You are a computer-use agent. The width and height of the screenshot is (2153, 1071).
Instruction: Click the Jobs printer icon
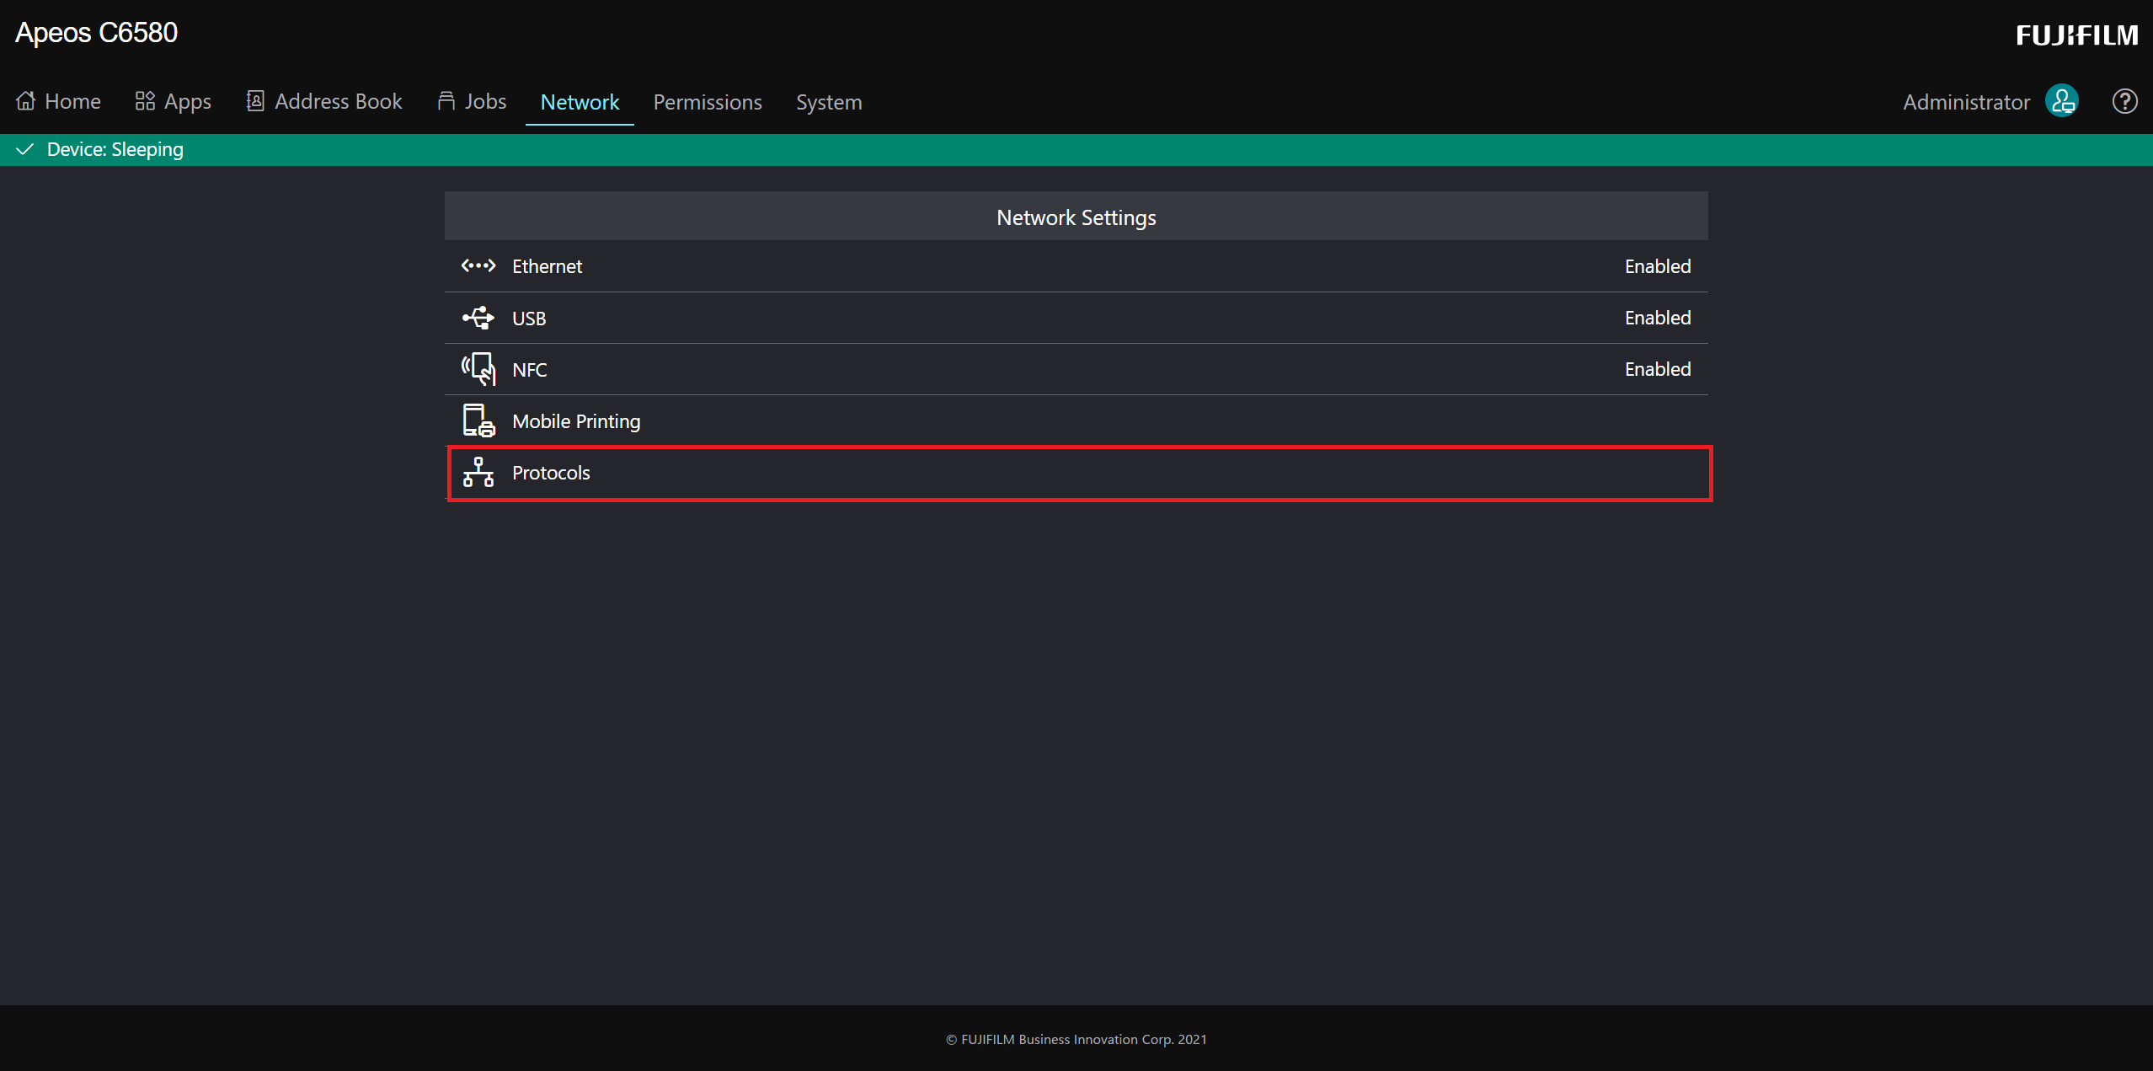tap(446, 101)
